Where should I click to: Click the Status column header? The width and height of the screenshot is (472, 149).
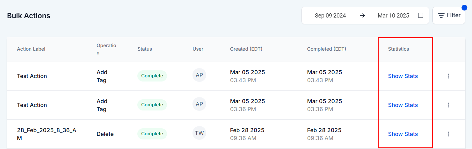coord(145,49)
